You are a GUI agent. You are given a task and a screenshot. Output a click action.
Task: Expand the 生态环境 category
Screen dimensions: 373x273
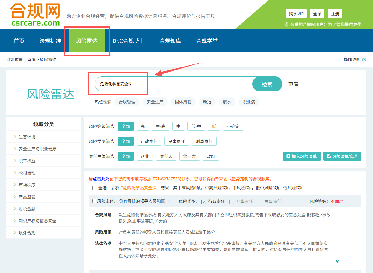[x=27, y=137]
